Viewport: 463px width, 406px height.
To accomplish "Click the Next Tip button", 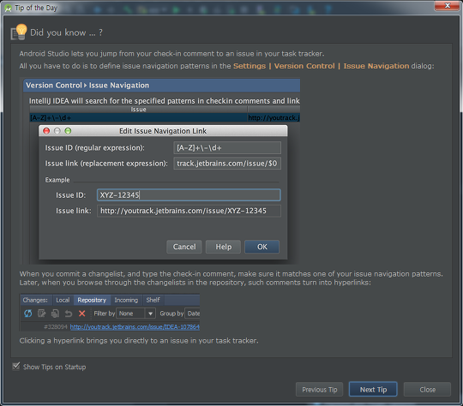I will point(373,390).
